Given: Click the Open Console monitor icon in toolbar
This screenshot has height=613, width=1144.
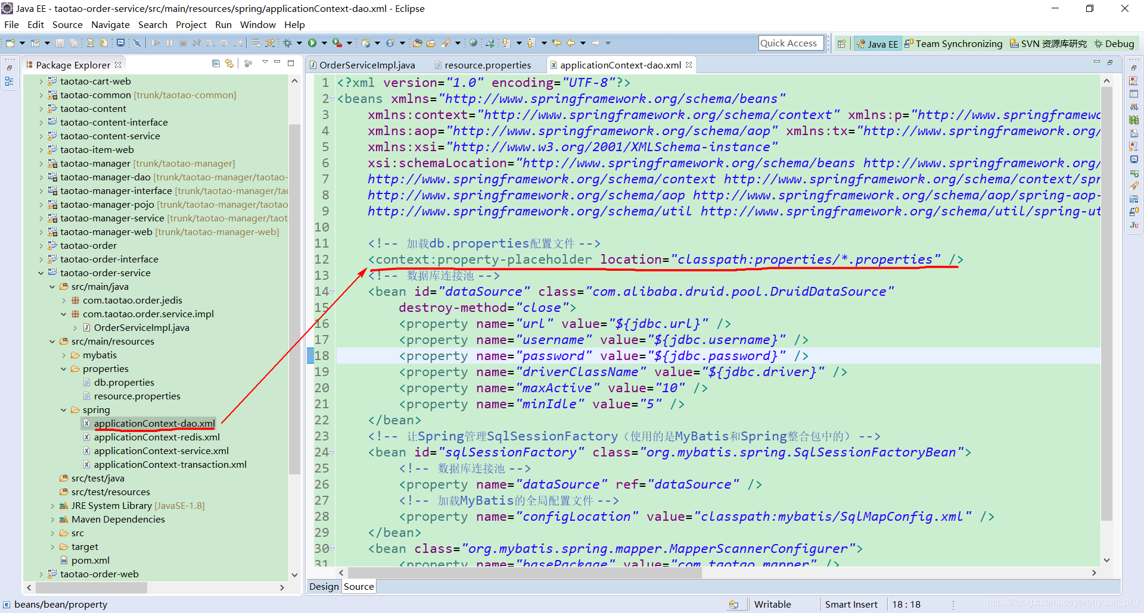Looking at the screenshot, I should (121, 43).
